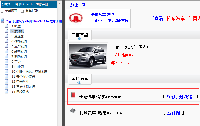The height and width of the screenshot is (126, 200).
Task: Click the blue signal icon under 当前车型
Action: coord(79,39)
